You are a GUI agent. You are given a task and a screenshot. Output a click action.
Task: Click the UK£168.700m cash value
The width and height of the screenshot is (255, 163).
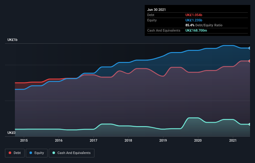click(x=196, y=30)
